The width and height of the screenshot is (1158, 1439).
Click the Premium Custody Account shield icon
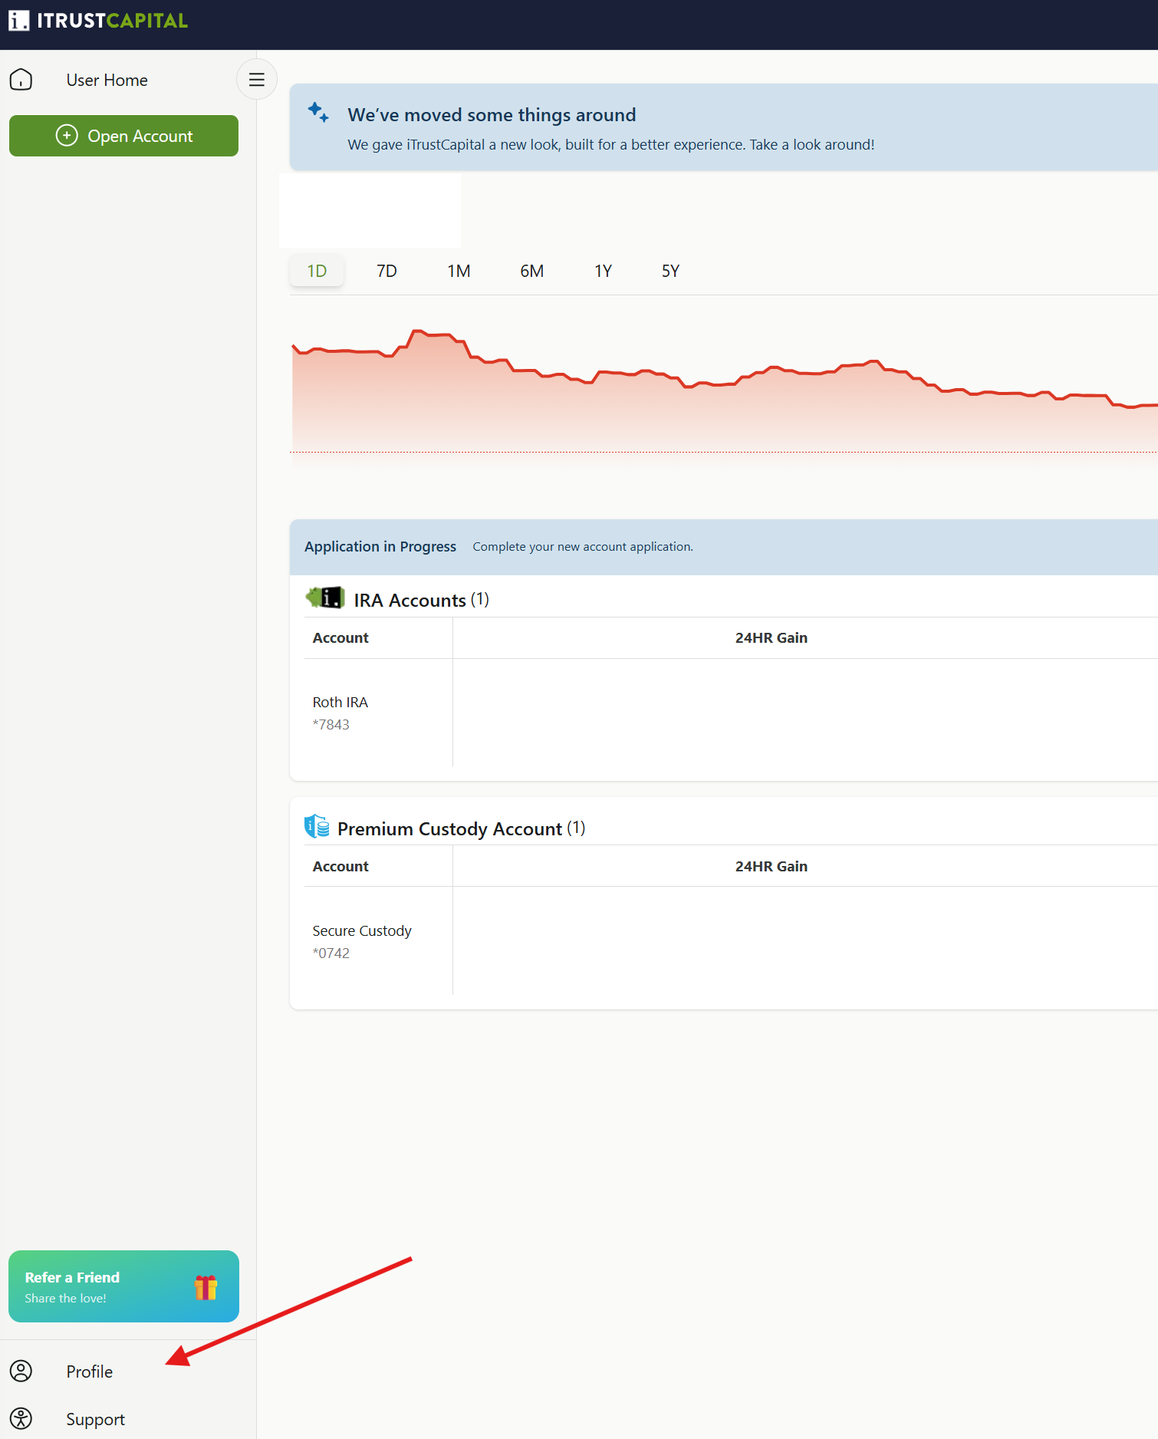pyautogui.click(x=317, y=827)
